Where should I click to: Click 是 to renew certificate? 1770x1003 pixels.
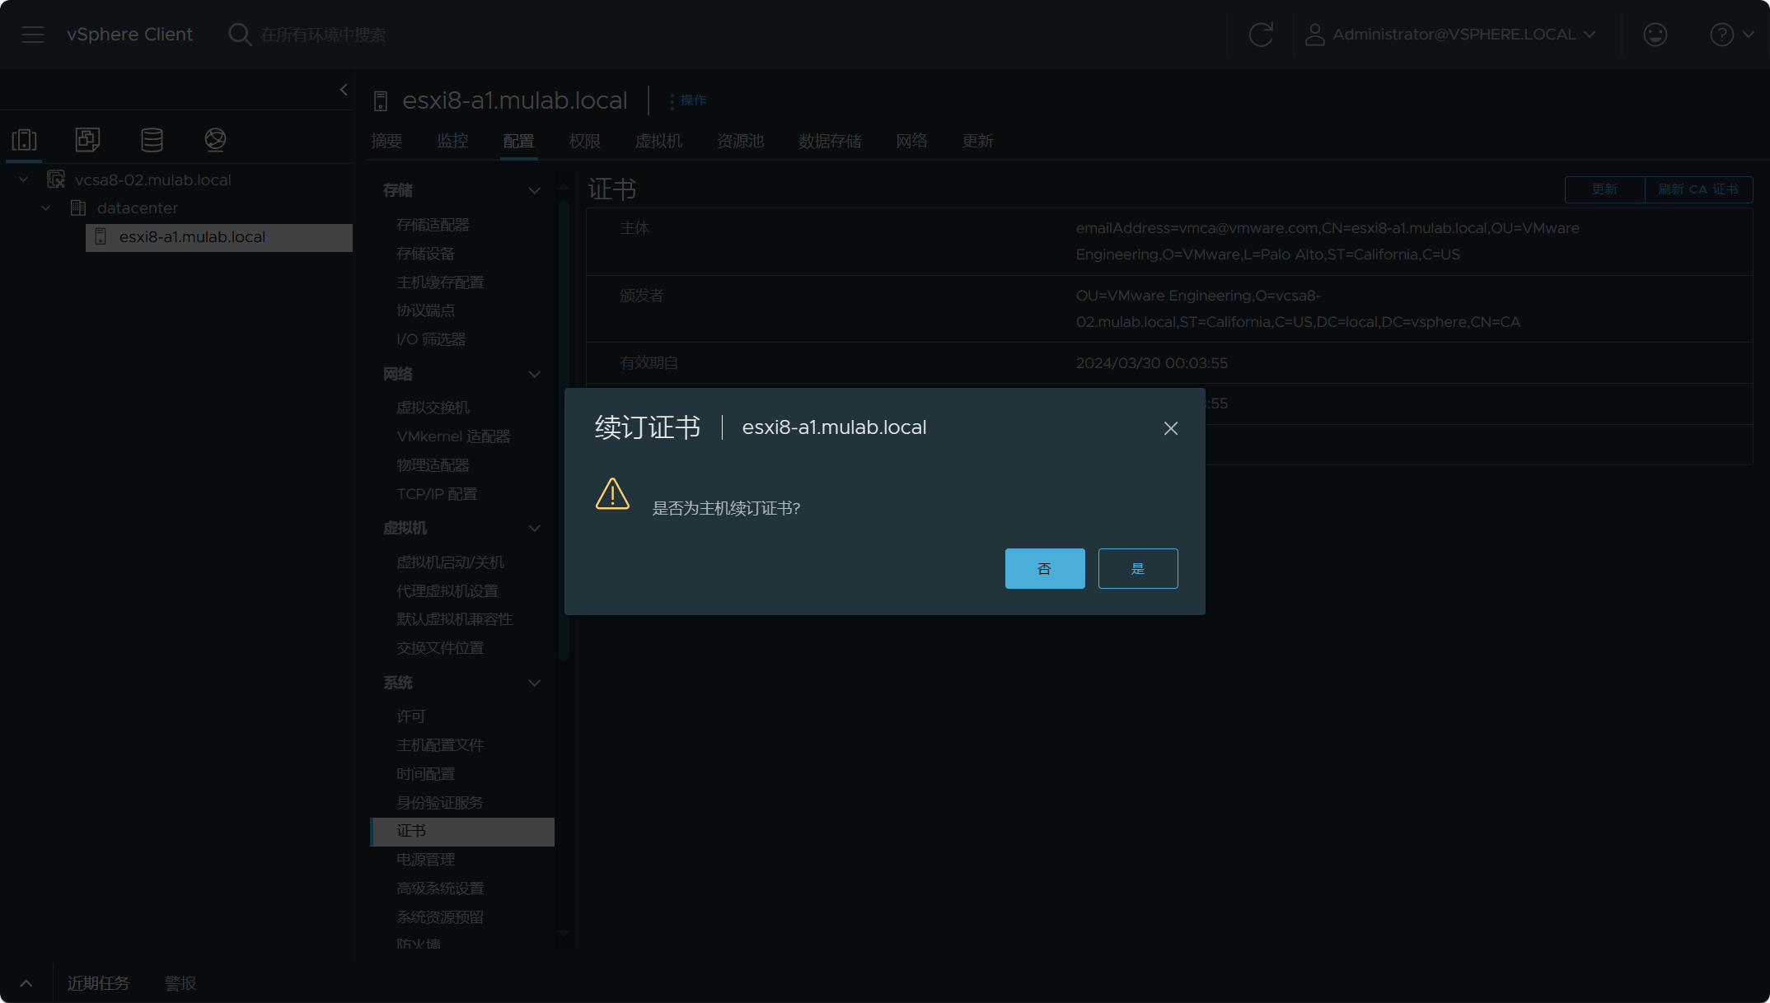click(1138, 568)
